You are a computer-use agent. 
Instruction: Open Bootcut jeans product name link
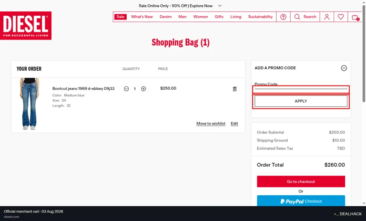click(83, 88)
